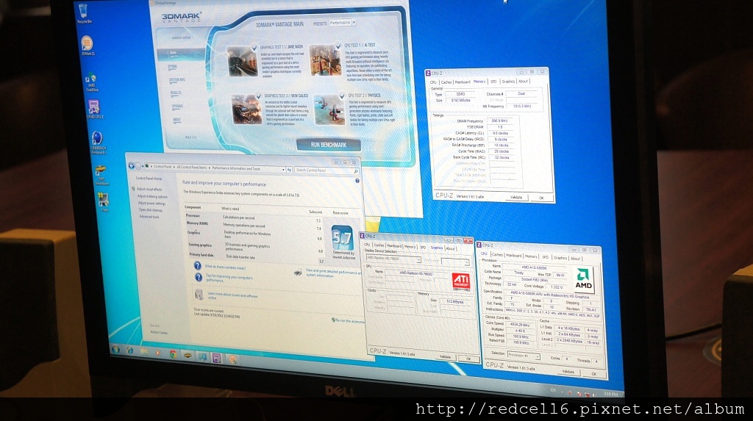Open the Display Device Selection dropdown
The height and width of the screenshot is (421, 753).
[393, 259]
